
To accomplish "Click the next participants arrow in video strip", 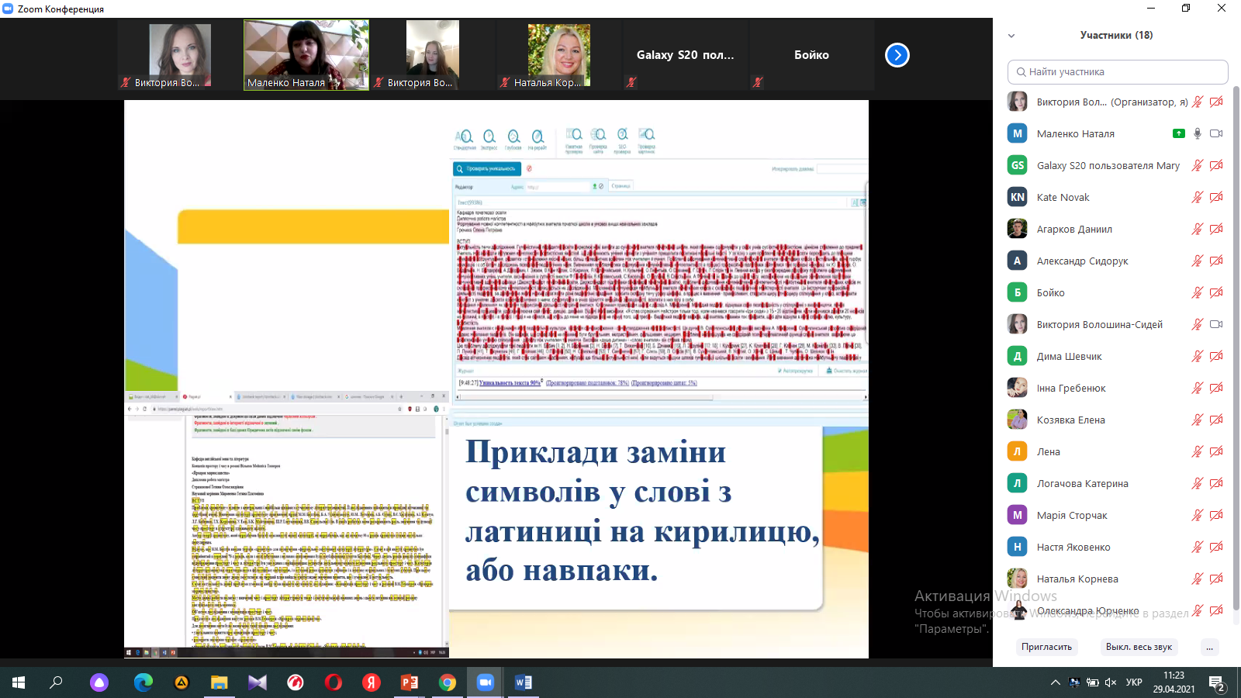I will tap(897, 55).
